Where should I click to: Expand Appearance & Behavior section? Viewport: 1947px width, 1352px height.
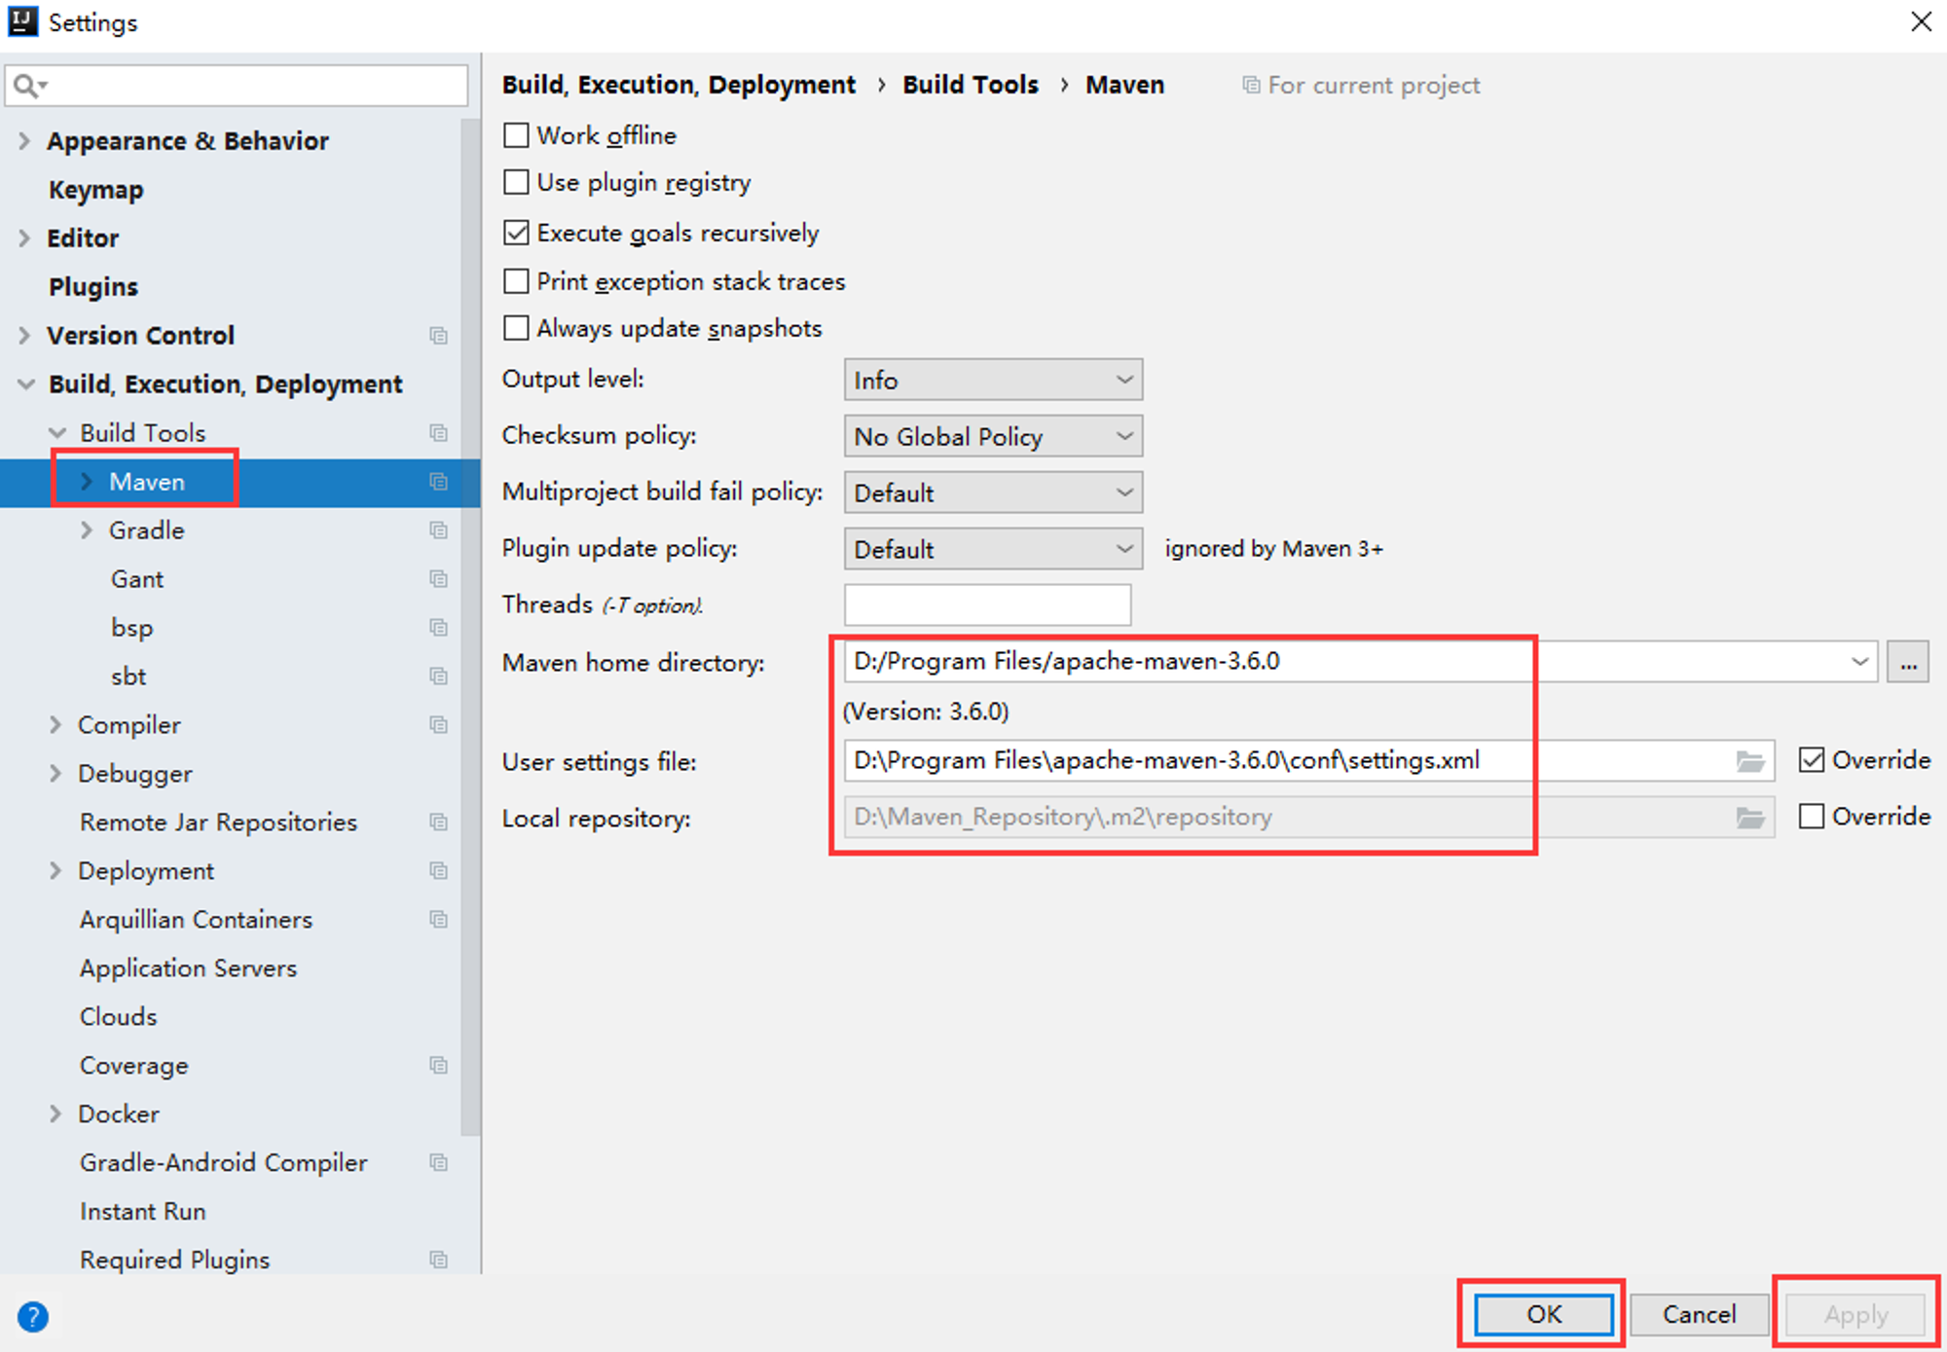click(24, 141)
